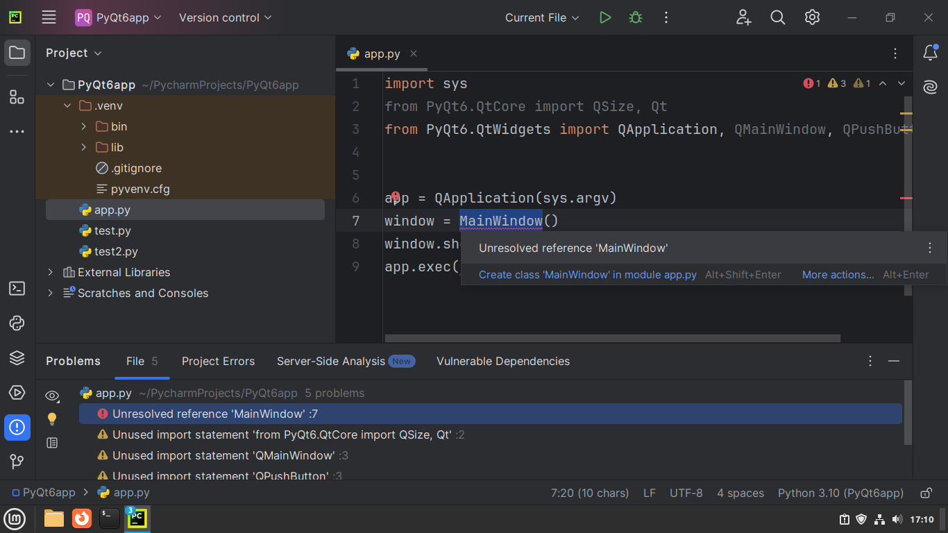Switch to the File problems tab
The width and height of the screenshot is (948, 533).
coord(142,361)
